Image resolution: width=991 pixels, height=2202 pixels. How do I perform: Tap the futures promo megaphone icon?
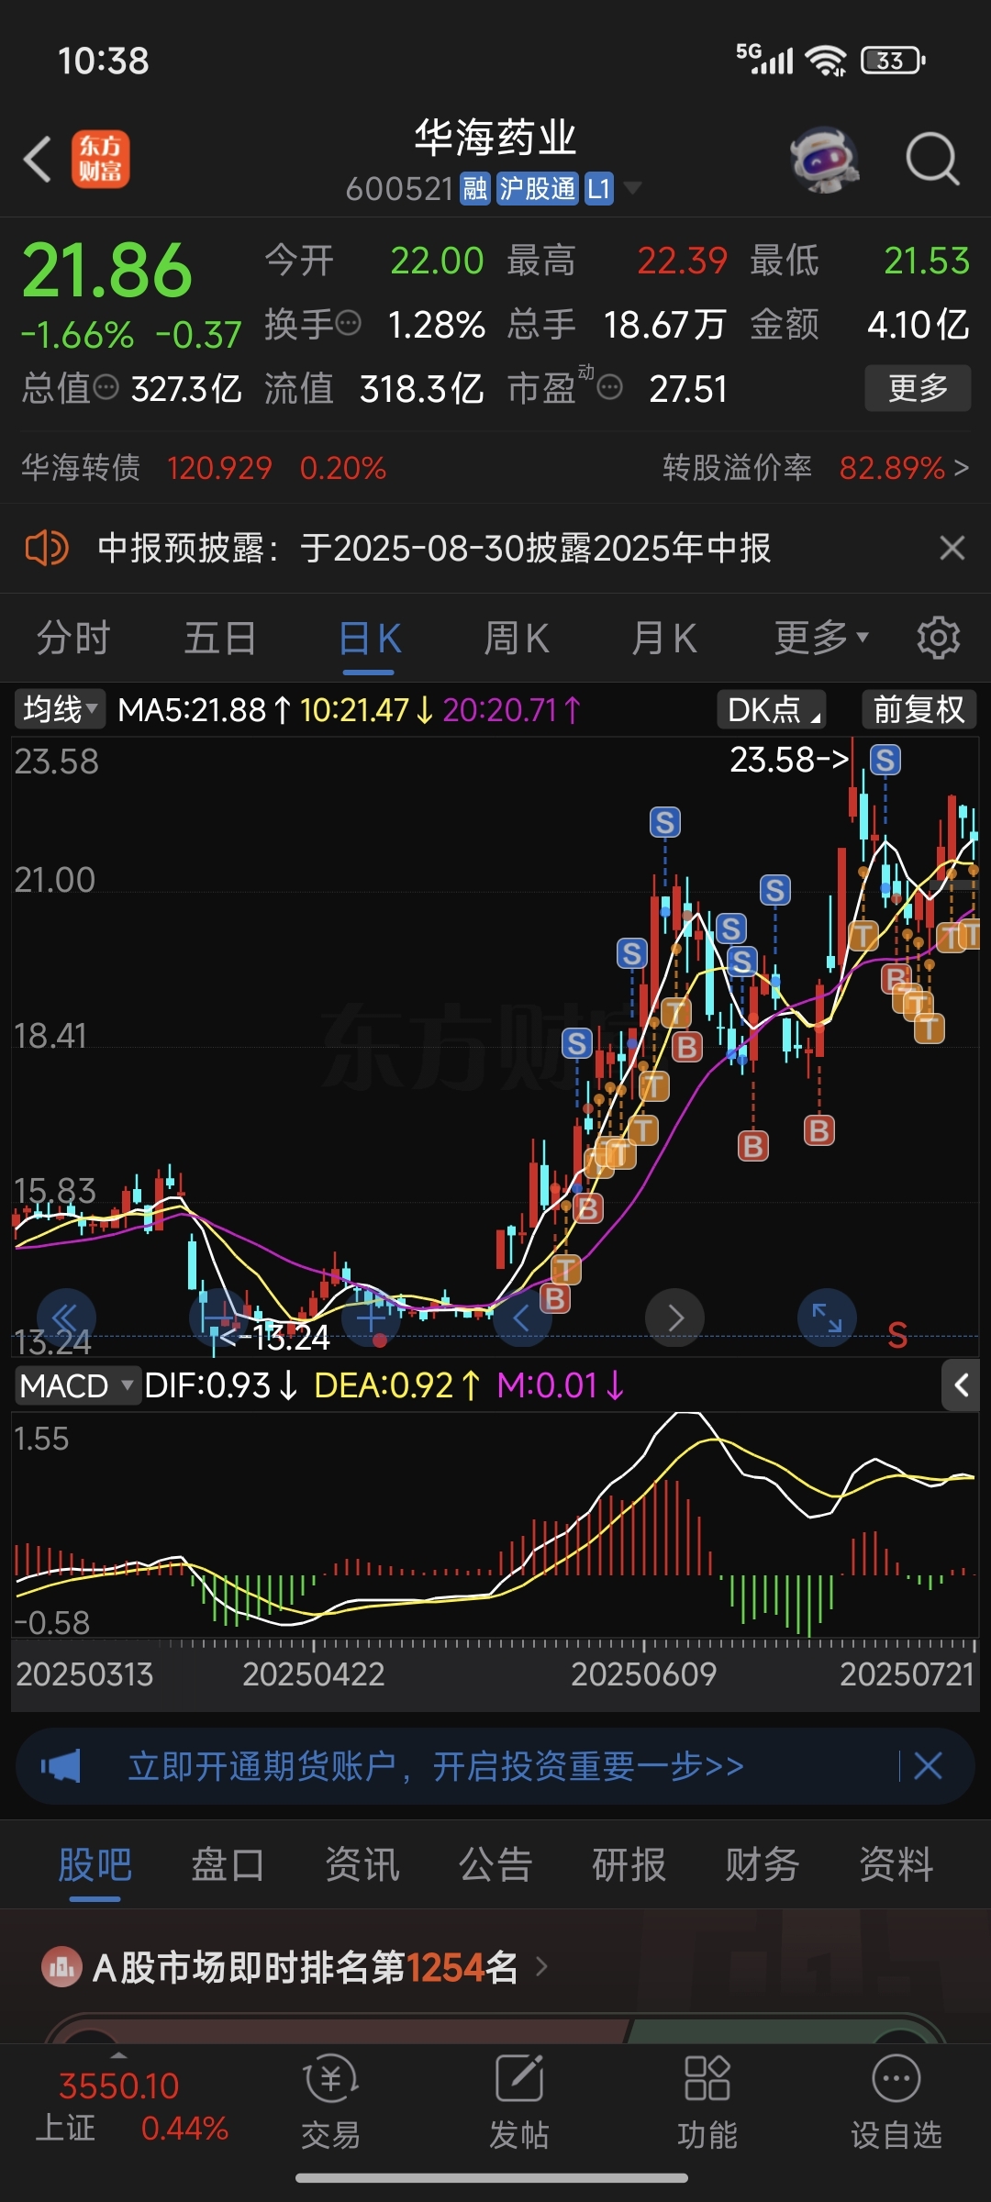[61, 1765]
